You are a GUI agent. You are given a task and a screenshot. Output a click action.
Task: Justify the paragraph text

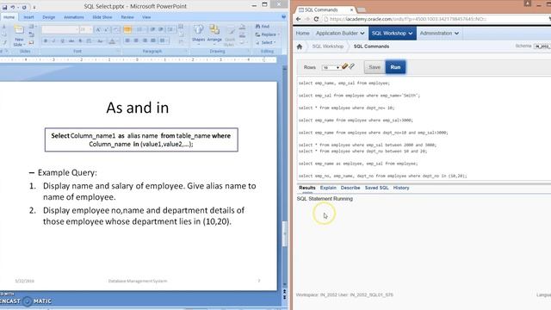[153, 40]
